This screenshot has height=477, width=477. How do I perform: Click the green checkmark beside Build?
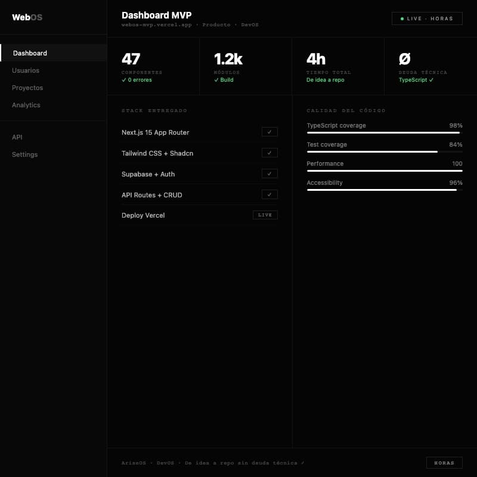216,80
